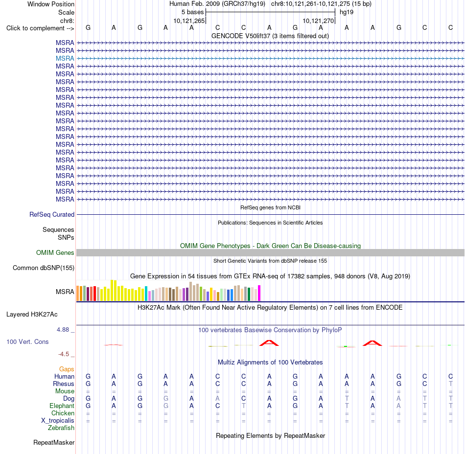Click the GTEx Gene Expression track title
Viewport: 465px width, 454px height.
(x=270, y=276)
